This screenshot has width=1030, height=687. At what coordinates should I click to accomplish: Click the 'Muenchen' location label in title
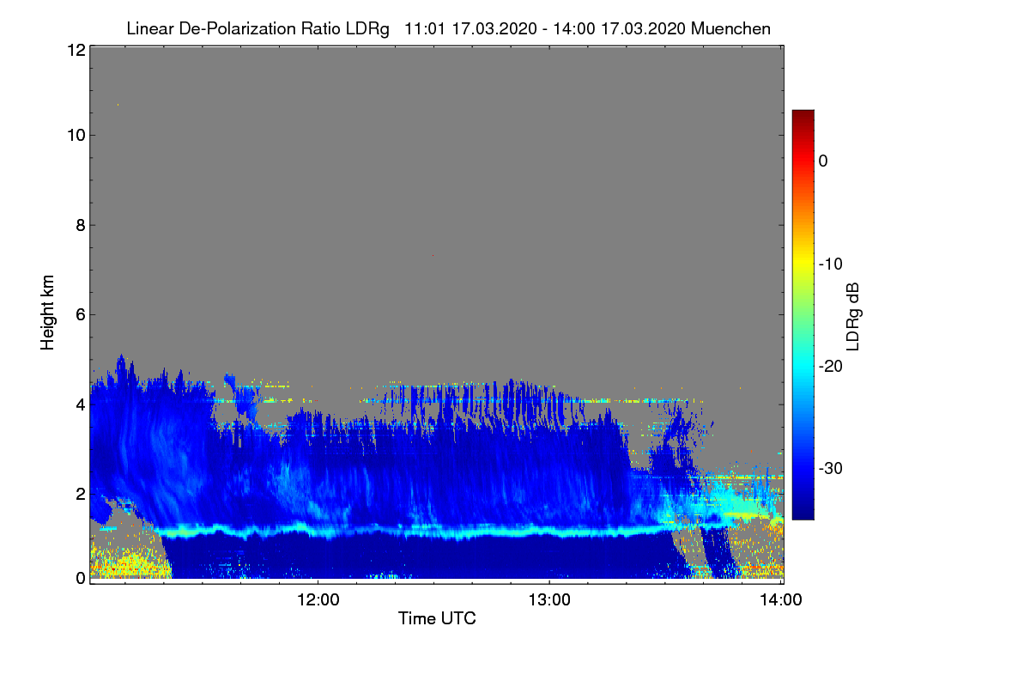730,28
